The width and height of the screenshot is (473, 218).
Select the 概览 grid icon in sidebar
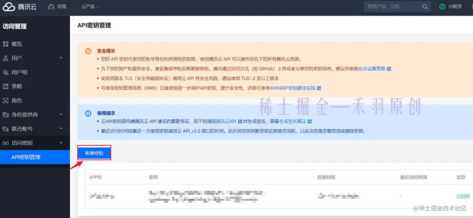(5, 44)
